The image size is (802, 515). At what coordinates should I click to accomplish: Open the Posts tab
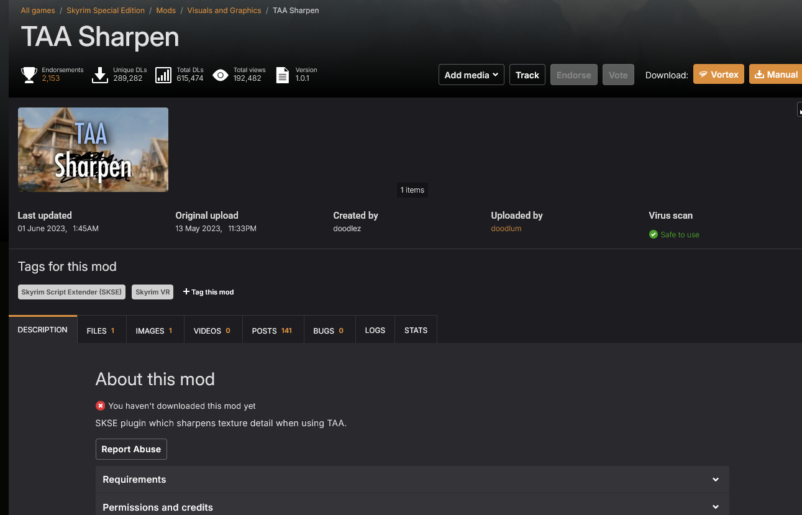272,330
